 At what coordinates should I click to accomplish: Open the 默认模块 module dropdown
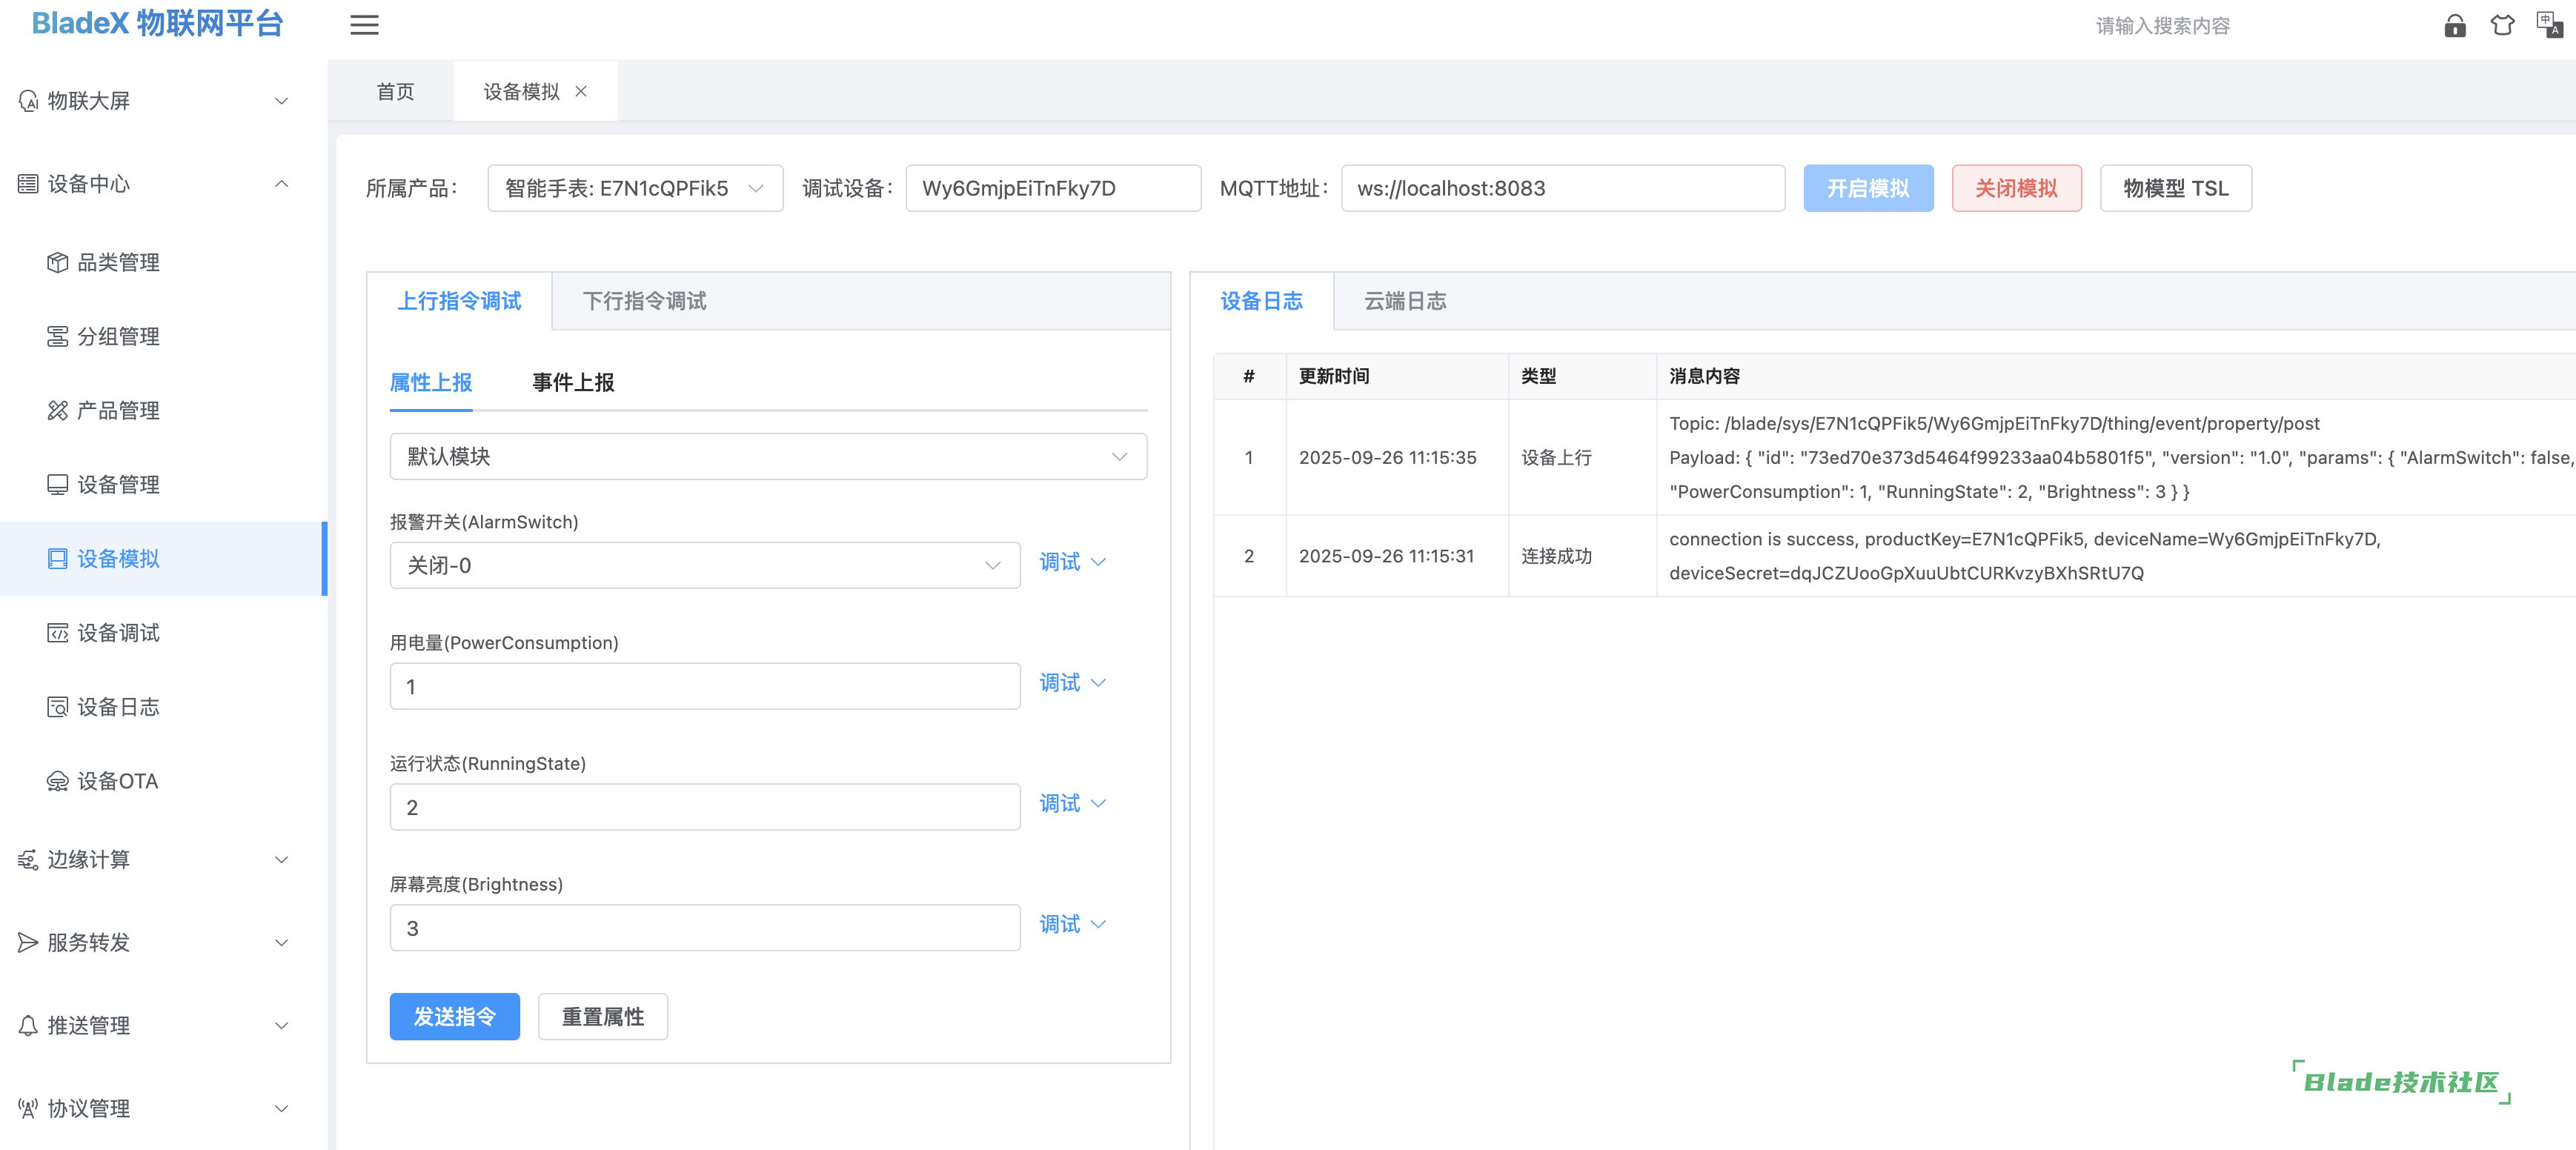tap(768, 456)
